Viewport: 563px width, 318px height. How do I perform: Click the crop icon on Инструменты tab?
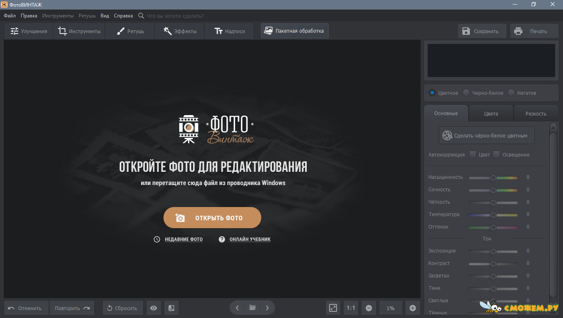click(x=63, y=31)
